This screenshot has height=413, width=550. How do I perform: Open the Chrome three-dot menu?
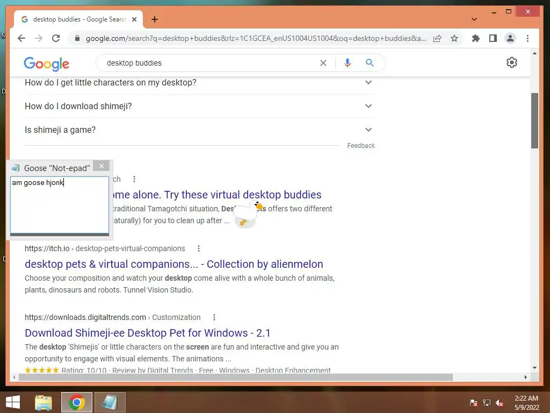[527, 38]
